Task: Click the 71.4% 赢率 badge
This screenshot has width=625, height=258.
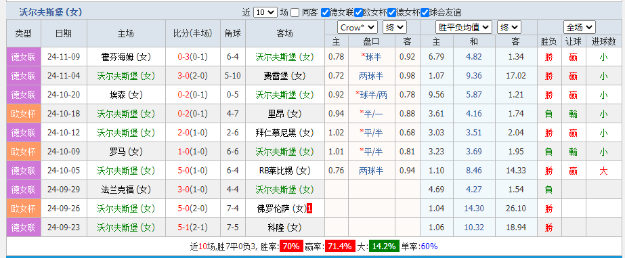Action: tap(340, 246)
